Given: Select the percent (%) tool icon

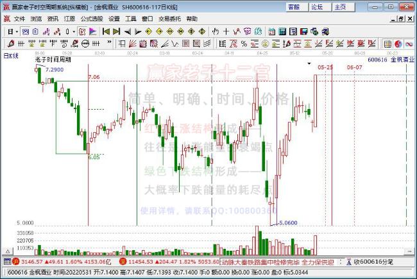Looking at the screenshot, I should click(244, 44).
